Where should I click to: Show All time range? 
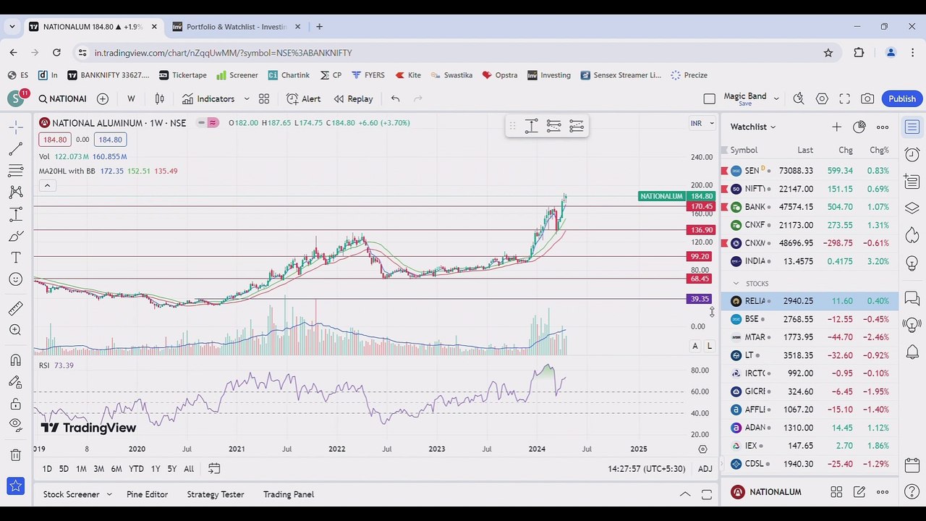[x=189, y=469]
